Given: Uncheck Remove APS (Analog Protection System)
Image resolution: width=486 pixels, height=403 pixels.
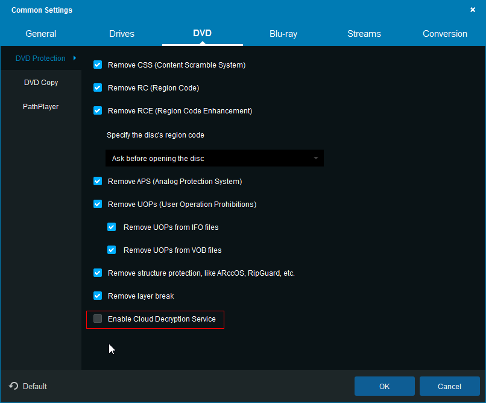Looking at the screenshot, I should 98,181.
